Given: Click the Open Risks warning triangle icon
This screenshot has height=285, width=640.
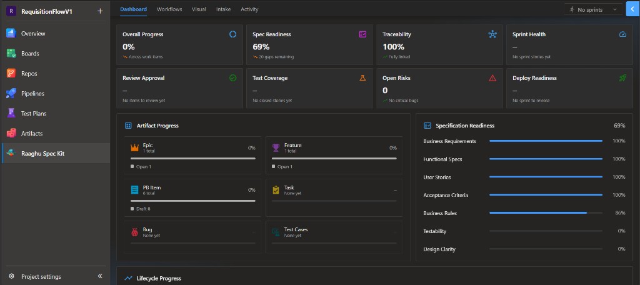Looking at the screenshot, I should (x=492, y=77).
